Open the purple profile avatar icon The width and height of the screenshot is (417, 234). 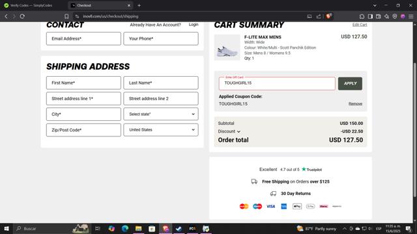click(x=403, y=16)
